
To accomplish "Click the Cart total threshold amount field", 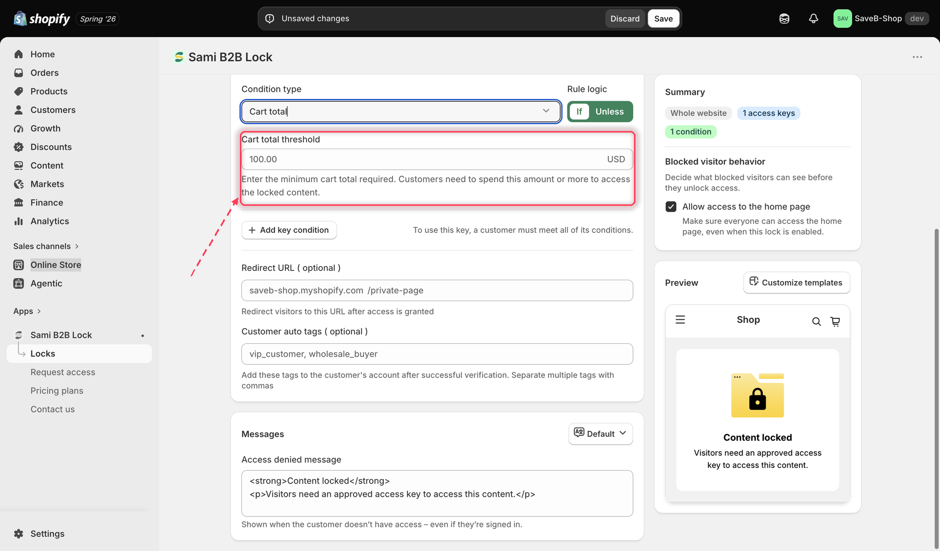I will point(437,159).
